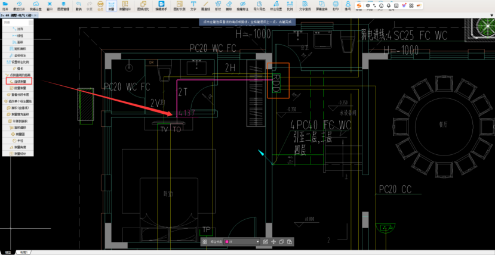Screen dimensions: 495x255
Task: Click the 比例 scale icon
Action: coord(290,6)
